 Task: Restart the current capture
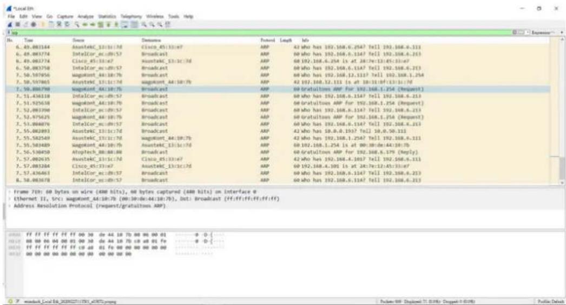pos(25,24)
